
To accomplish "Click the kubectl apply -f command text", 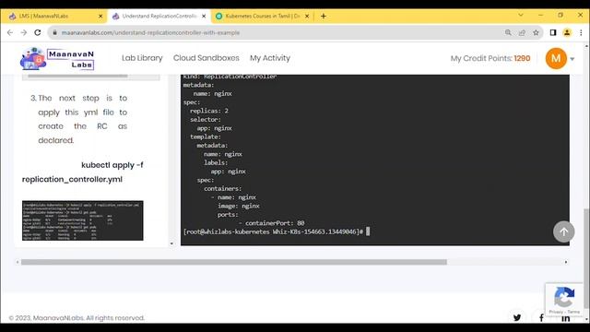I will pyautogui.click(x=112, y=165).
